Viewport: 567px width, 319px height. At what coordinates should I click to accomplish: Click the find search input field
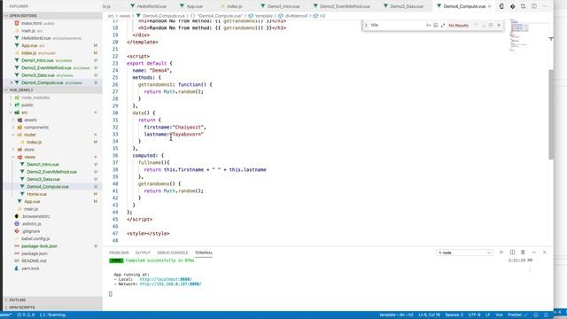coord(397,26)
